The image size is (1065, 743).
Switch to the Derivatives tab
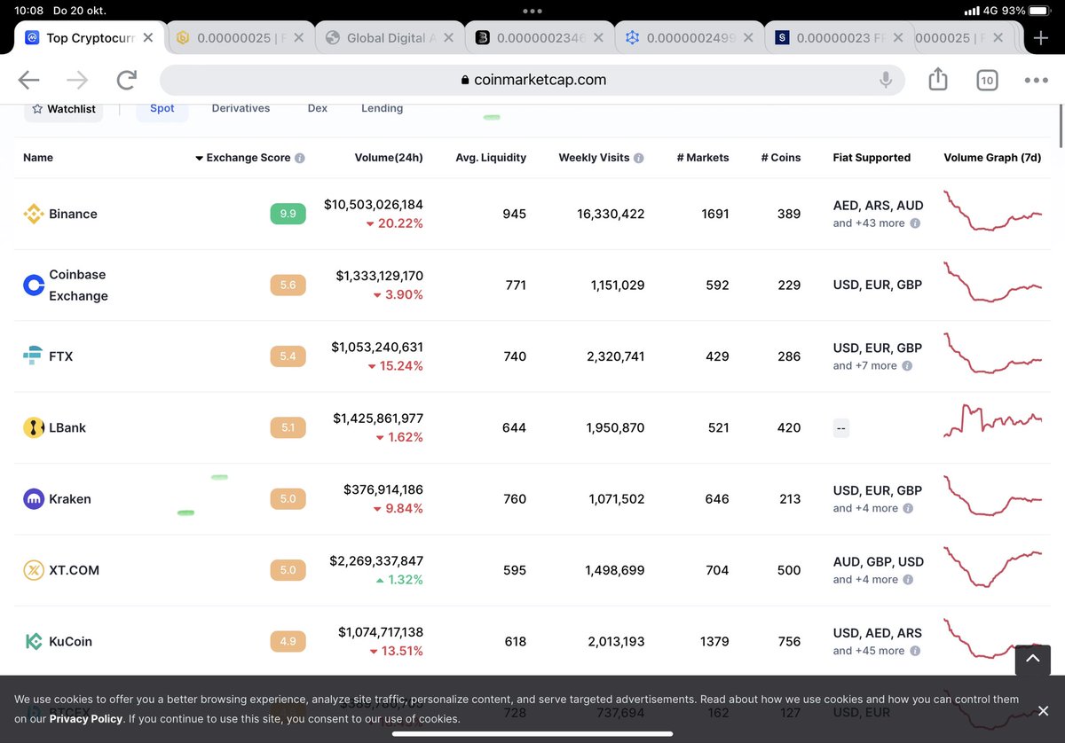pyautogui.click(x=241, y=108)
